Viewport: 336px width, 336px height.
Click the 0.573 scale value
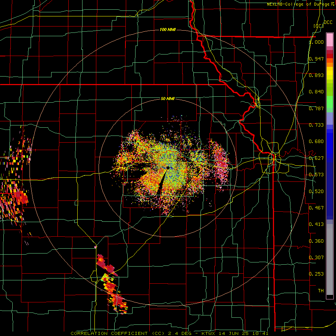(x=316, y=175)
